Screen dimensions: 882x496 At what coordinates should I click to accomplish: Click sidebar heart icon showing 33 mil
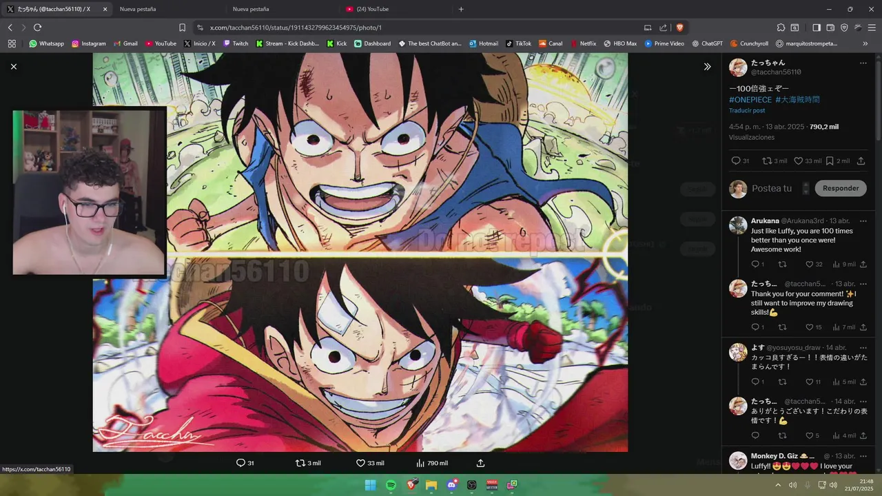[799, 161]
